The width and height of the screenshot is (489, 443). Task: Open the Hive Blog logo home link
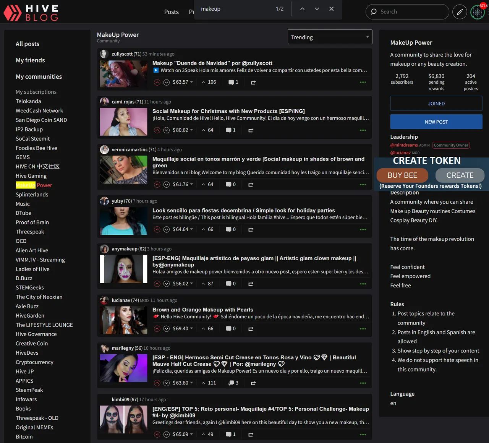pyautogui.click(x=31, y=13)
